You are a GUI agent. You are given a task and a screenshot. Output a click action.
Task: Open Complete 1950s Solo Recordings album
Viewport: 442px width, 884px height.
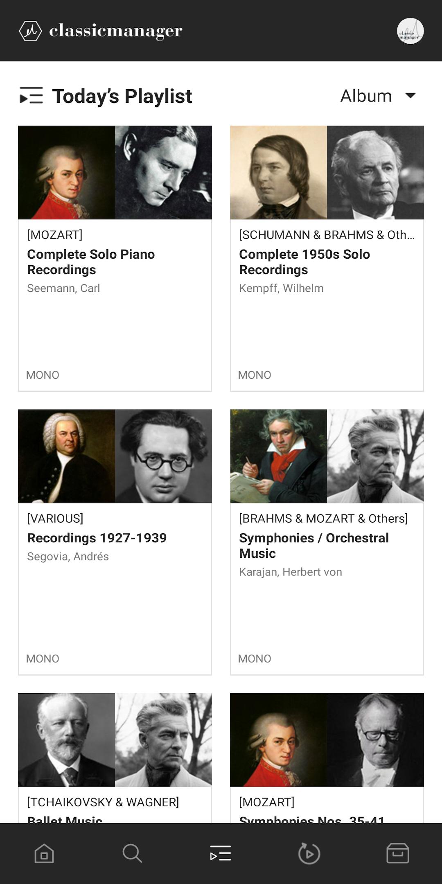(304, 262)
